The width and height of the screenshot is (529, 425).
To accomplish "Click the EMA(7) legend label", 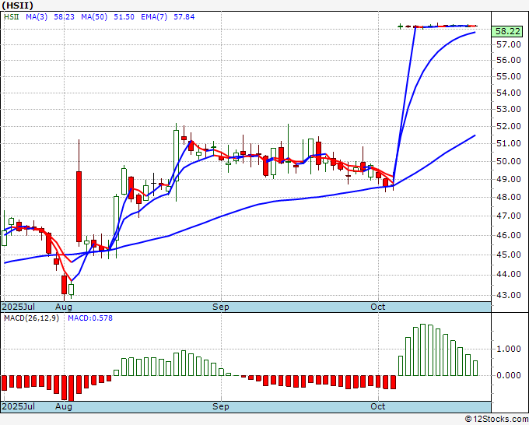I will (x=154, y=17).
